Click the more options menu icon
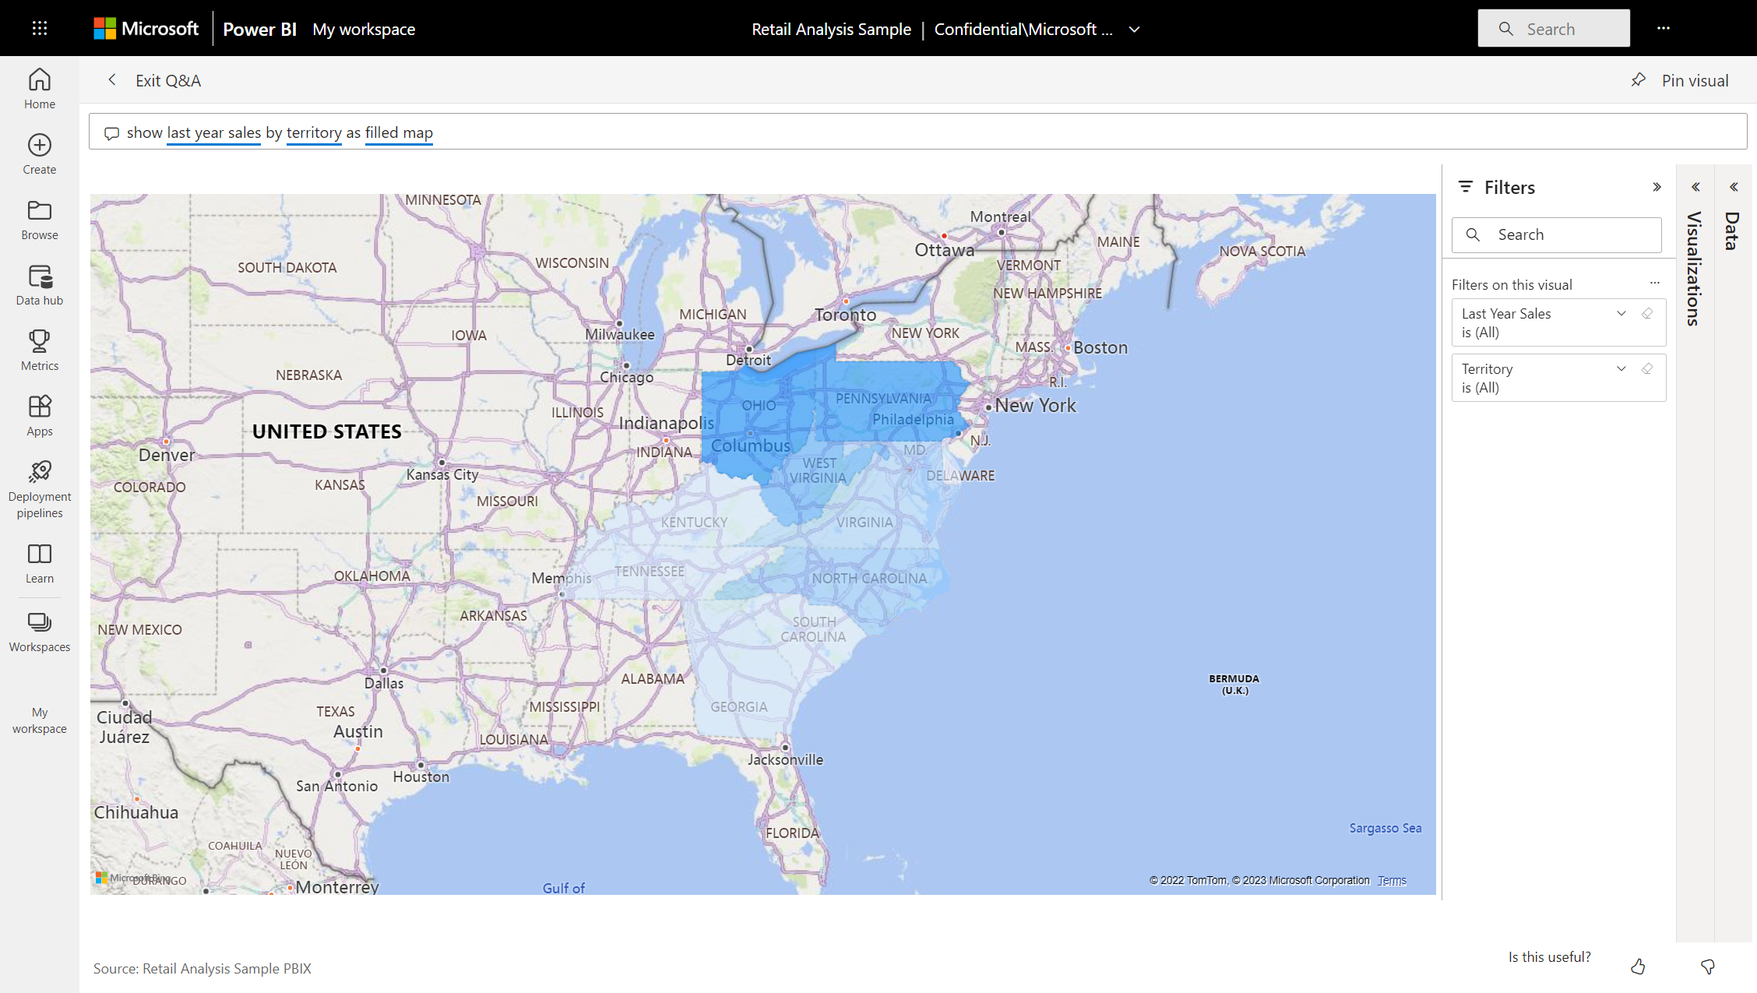This screenshot has height=993, width=1757. (1663, 28)
